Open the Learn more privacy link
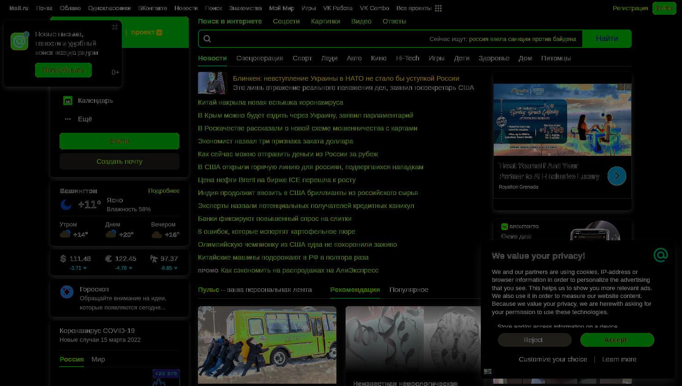This screenshot has height=386, width=682. (x=619, y=359)
